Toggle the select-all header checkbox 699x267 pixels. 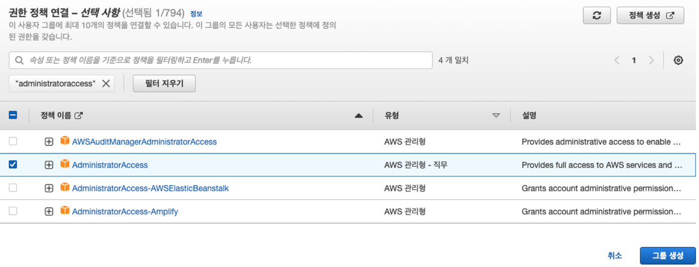click(x=13, y=115)
